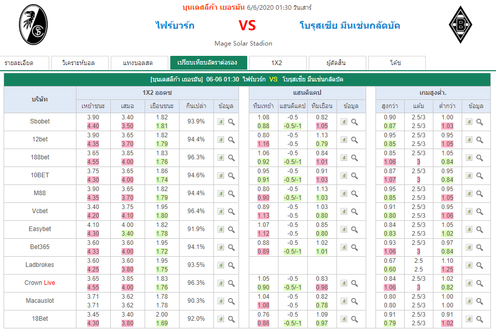Open the แทงบอลสด tab
496x332 pixels.
point(139,63)
